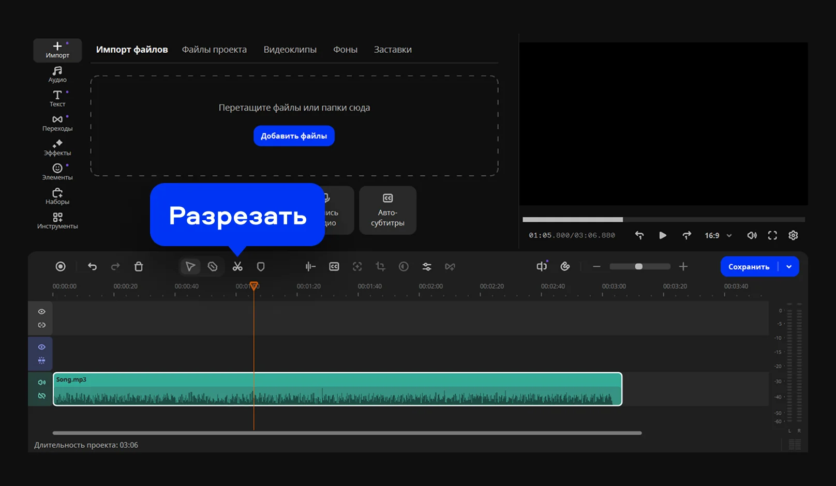Click the marker shield icon
The height and width of the screenshot is (486, 836).
(x=261, y=267)
